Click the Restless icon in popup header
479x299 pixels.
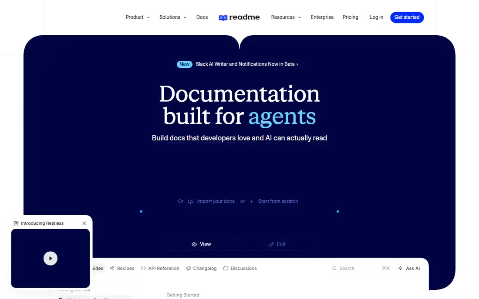tap(16, 223)
